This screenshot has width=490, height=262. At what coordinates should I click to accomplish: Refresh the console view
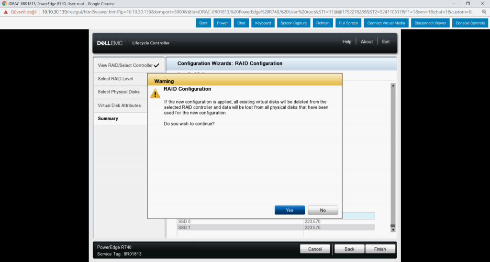coord(323,23)
